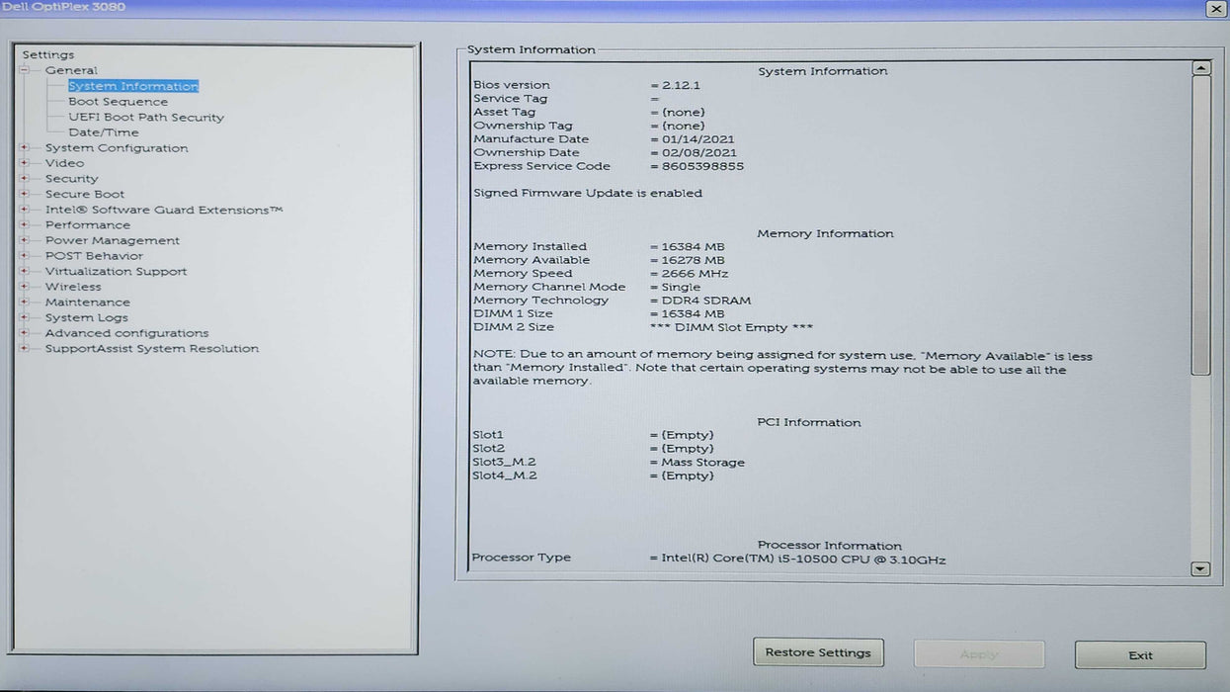
Task: Select the Advanced configurations label
Action: click(x=126, y=333)
